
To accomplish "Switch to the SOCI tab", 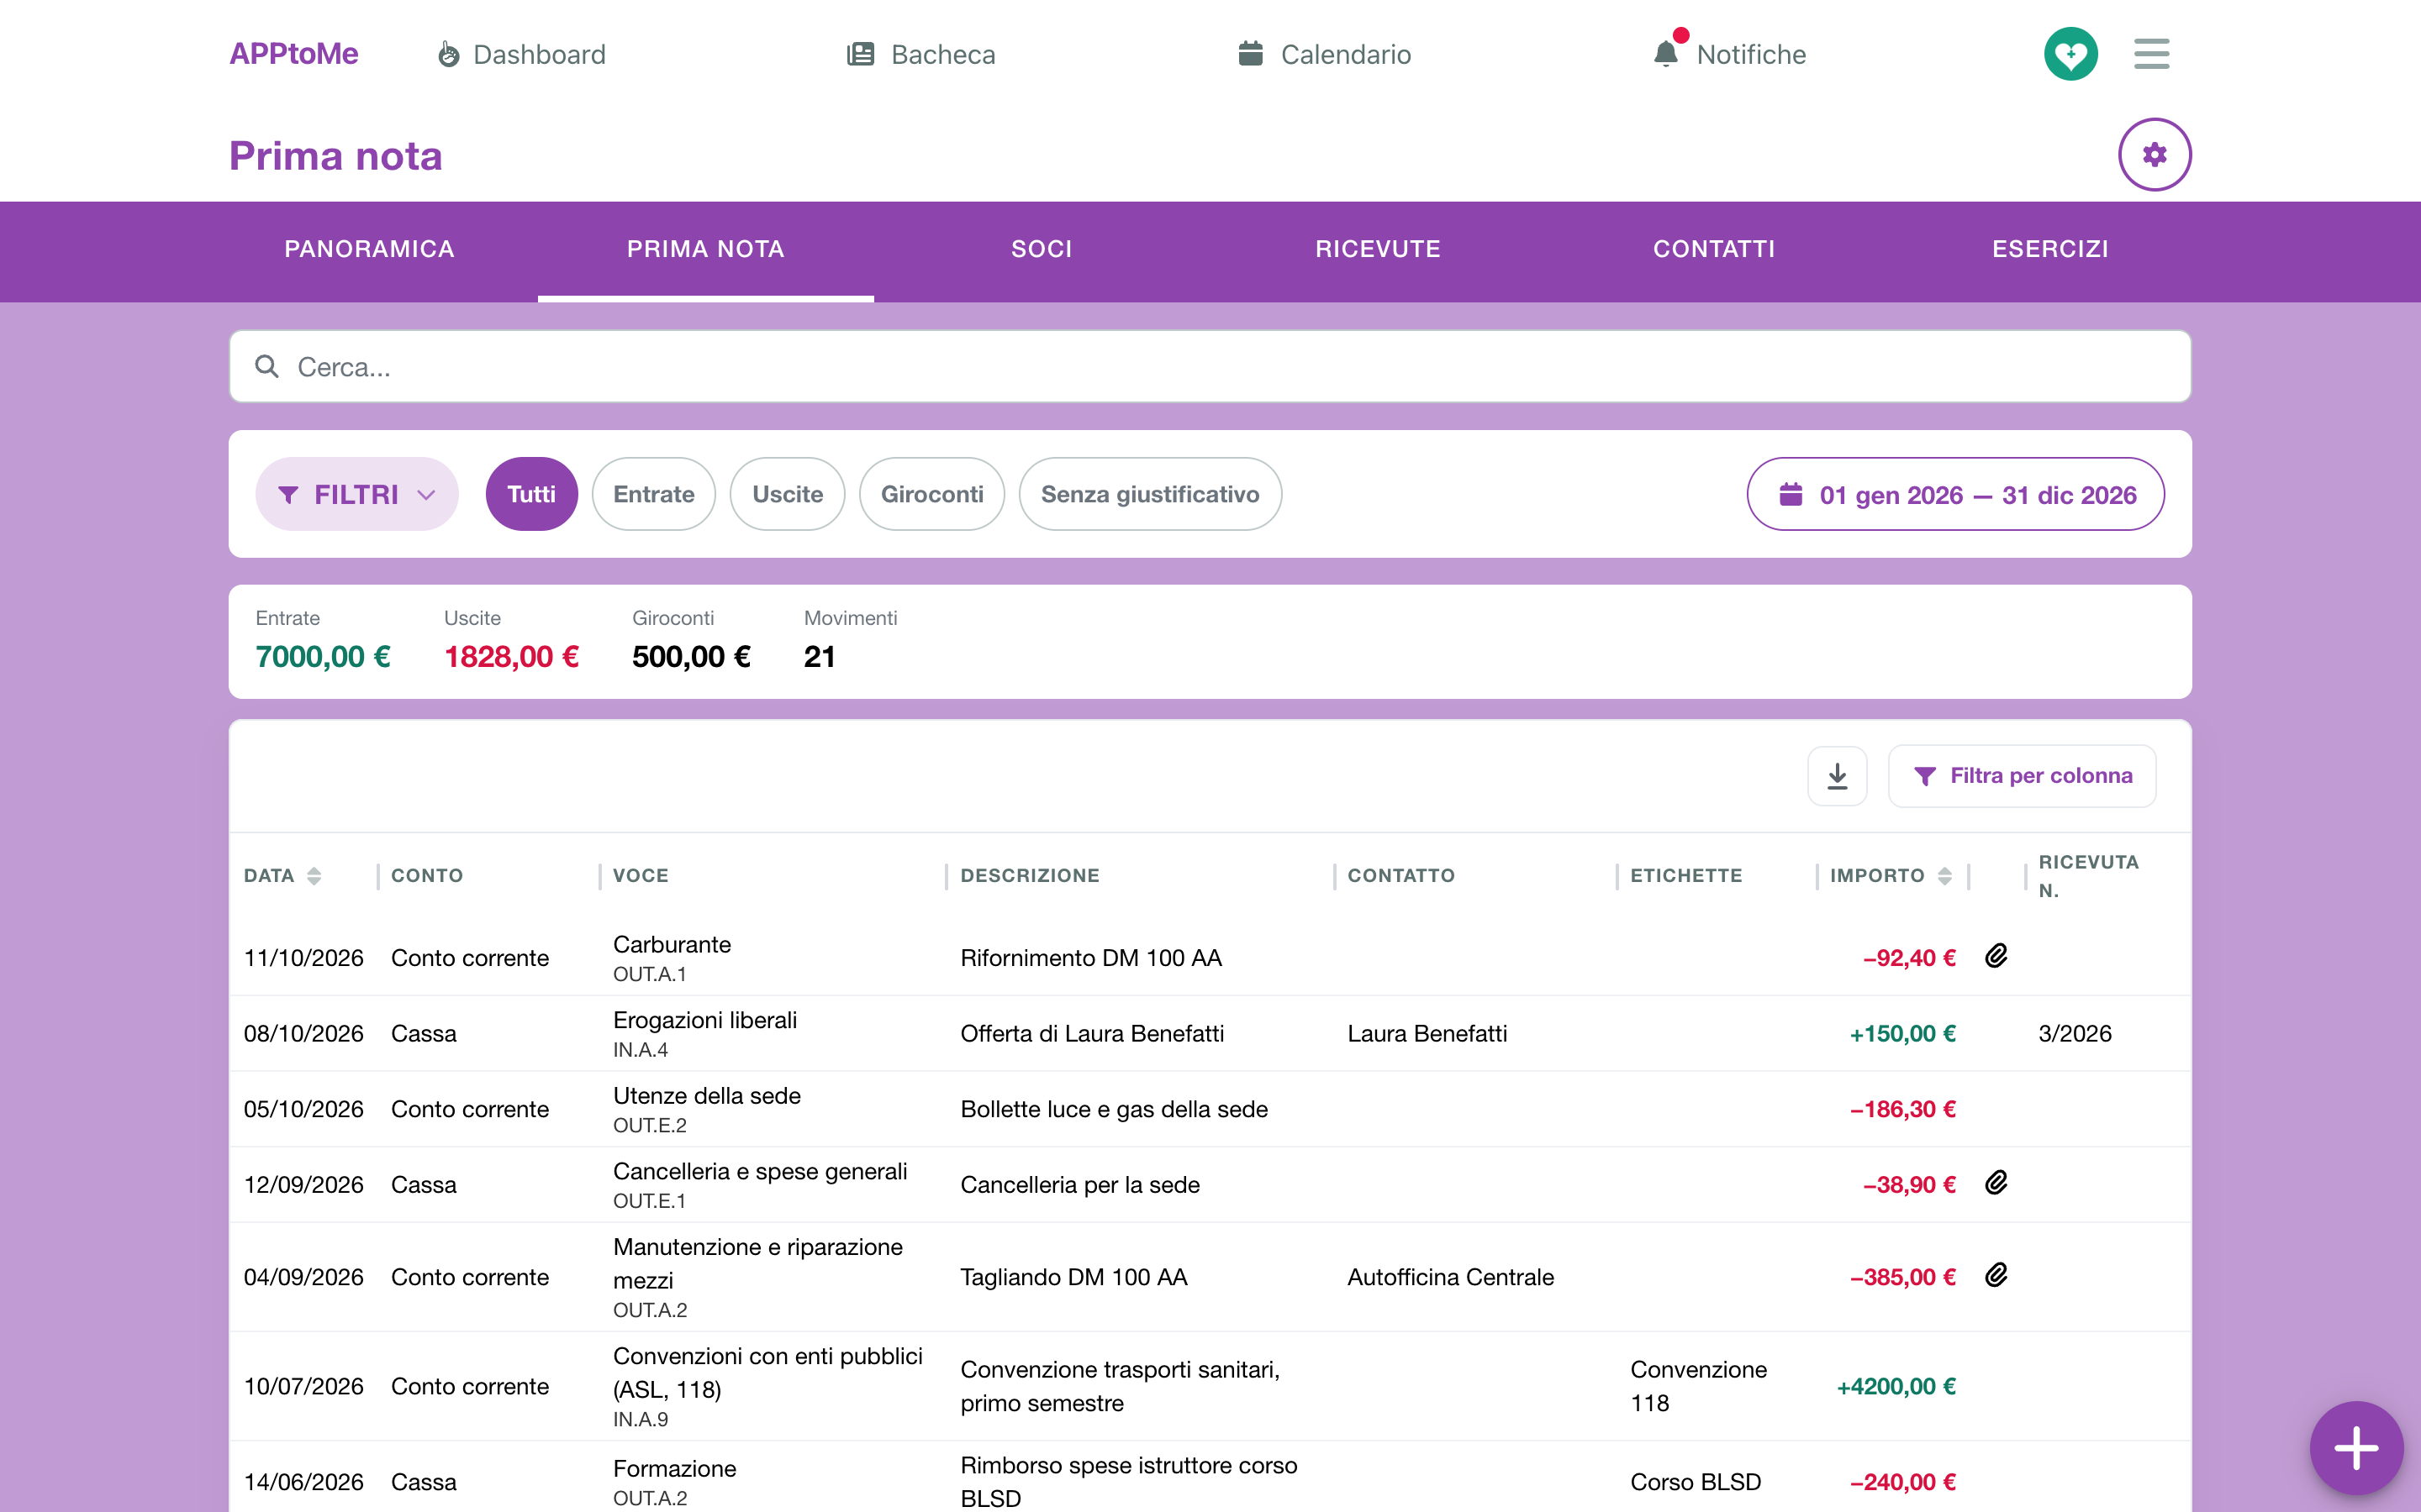I will pyautogui.click(x=1042, y=249).
